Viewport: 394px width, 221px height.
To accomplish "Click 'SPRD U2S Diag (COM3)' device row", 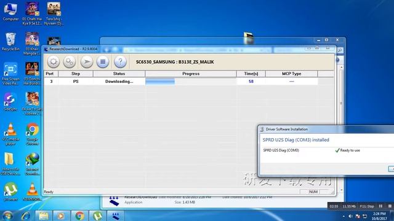I will click(x=281, y=150).
